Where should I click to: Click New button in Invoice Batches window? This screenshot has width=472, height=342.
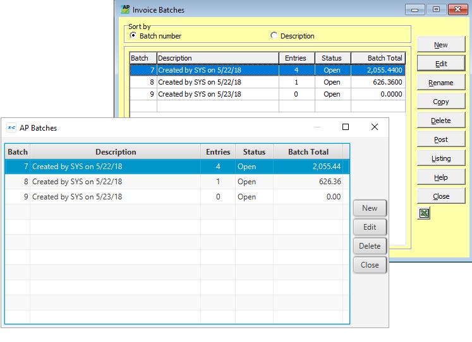(441, 44)
